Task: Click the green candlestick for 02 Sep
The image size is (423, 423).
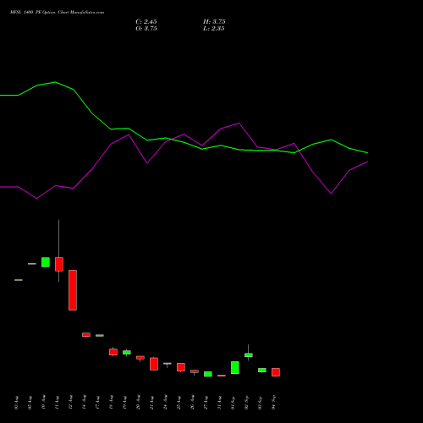Action: click(249, 355)
